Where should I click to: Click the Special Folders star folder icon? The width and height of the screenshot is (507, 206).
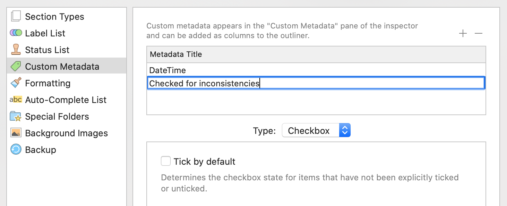(x=16, y=116)
